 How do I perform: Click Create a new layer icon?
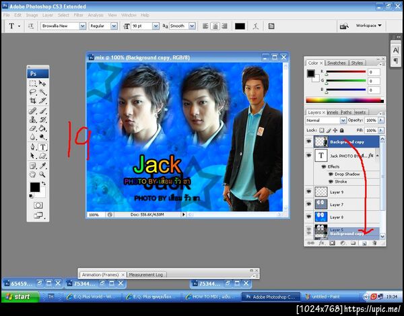click(364, 243)
